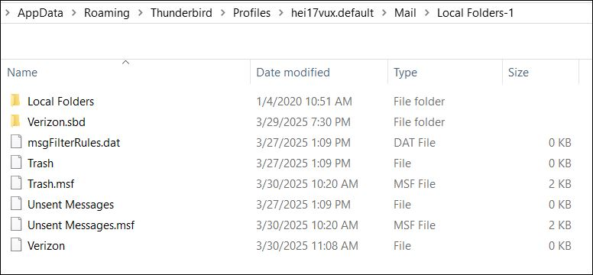Select the Trash.msf file icon
Image resolution: width=593 pixels, height=275 pixels.
(x=16, y=184)
